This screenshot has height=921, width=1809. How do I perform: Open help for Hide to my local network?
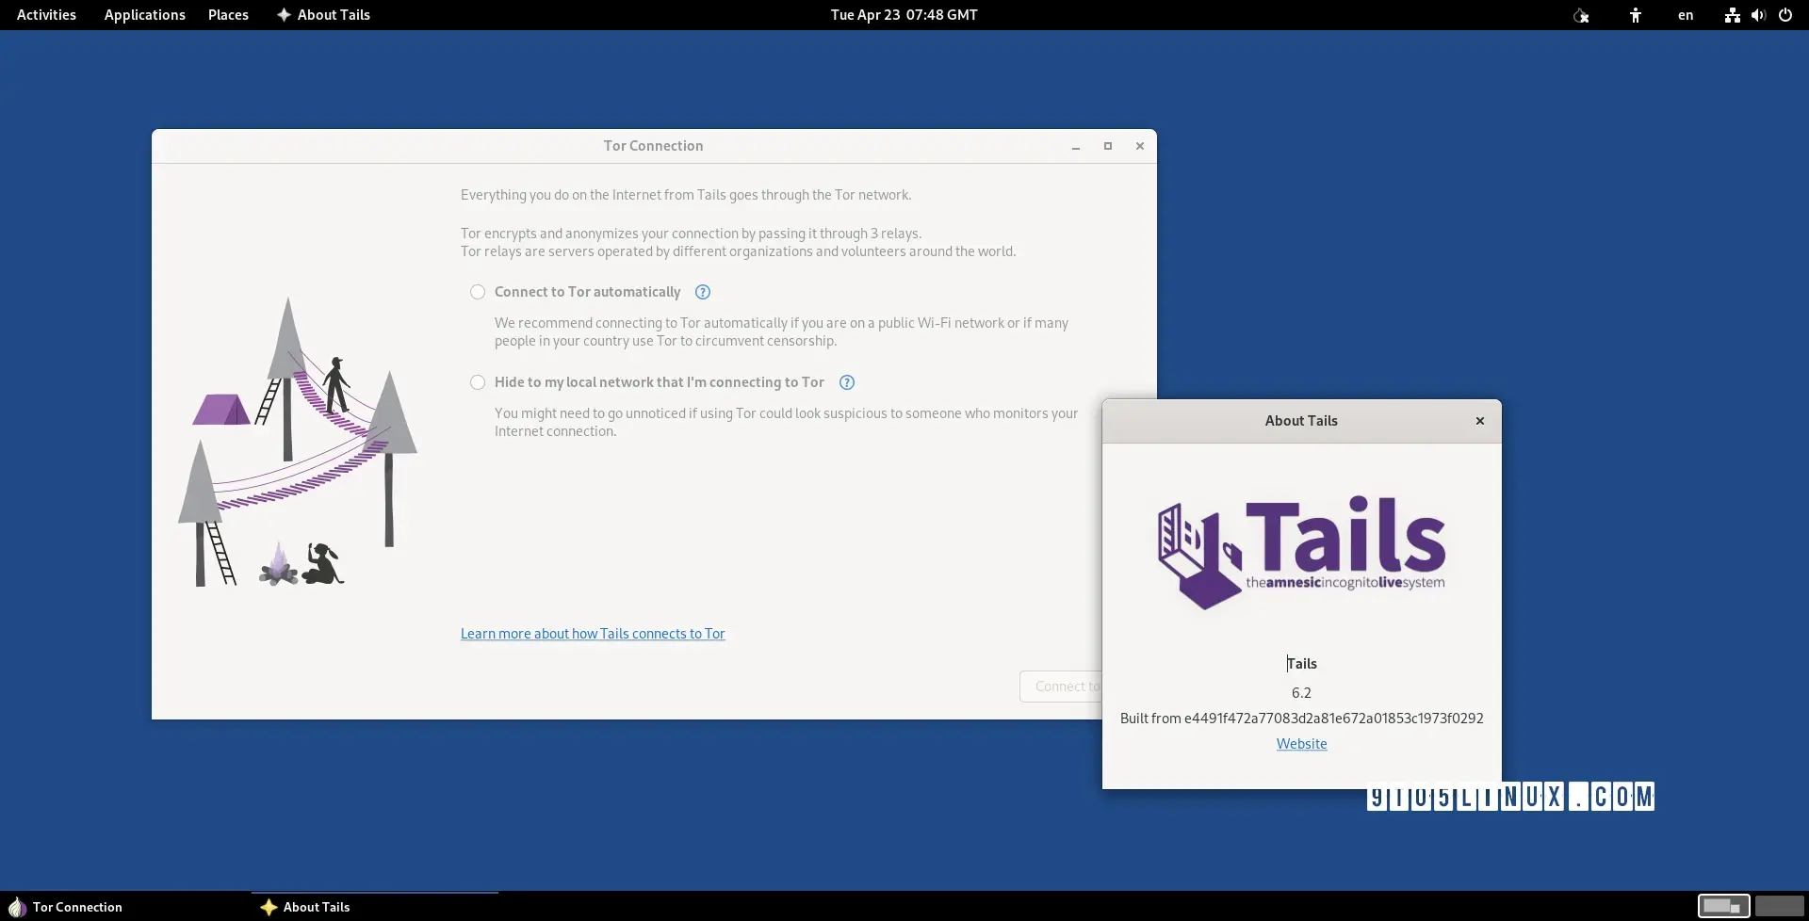(846, 382)
